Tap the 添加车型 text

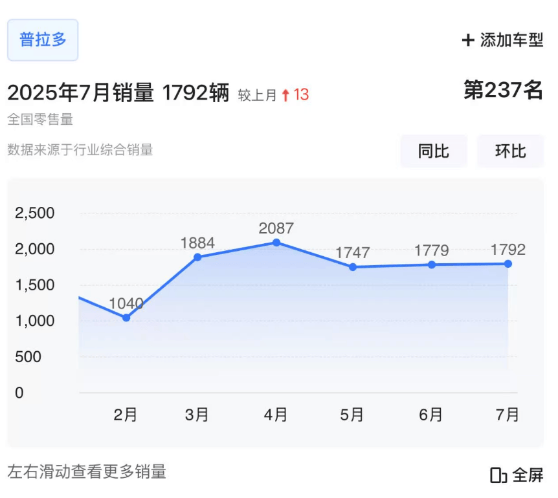[511, 40]
